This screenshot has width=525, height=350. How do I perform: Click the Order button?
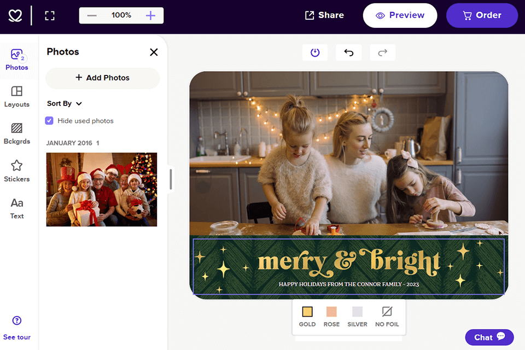point(482,15)
